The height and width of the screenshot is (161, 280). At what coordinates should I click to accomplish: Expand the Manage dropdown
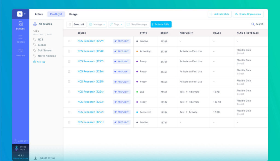(97, 24)
